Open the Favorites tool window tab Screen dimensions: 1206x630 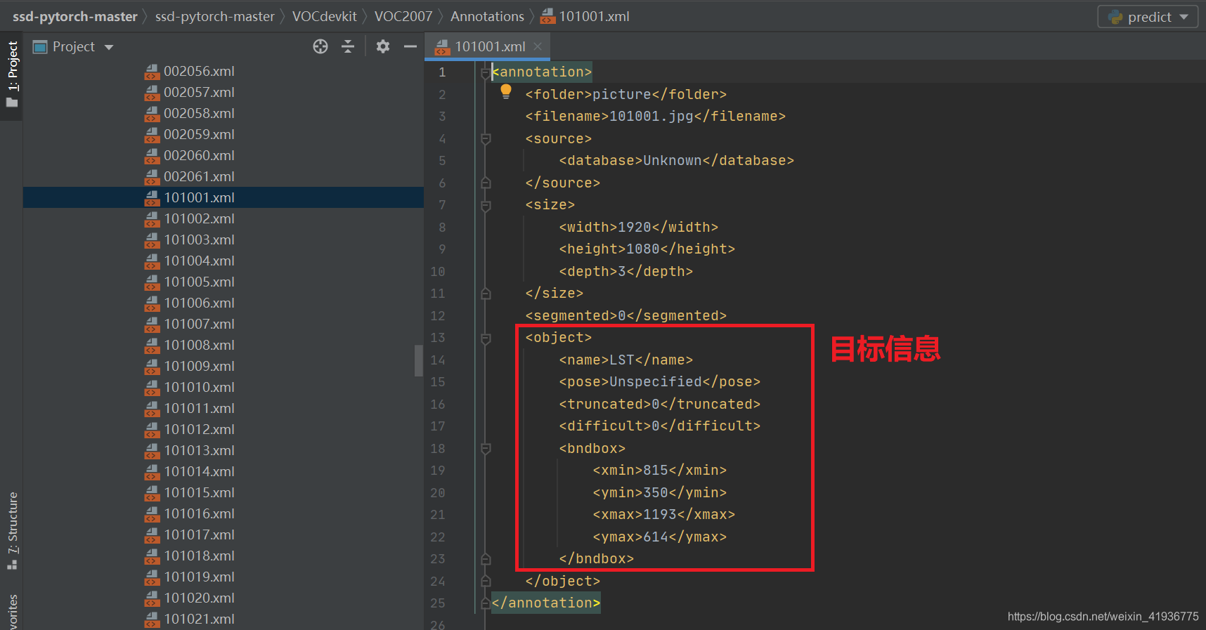point(12,611)
